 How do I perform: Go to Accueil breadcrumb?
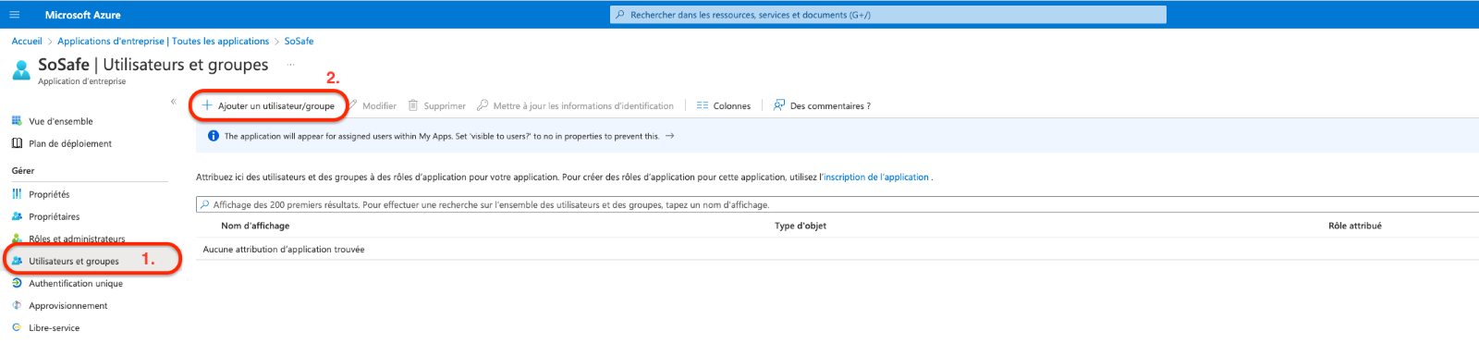point(27,41)
